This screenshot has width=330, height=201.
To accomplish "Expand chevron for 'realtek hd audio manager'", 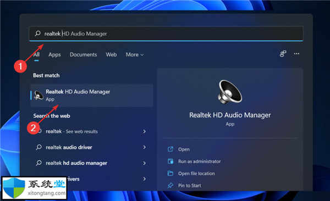I will (144, 163).
